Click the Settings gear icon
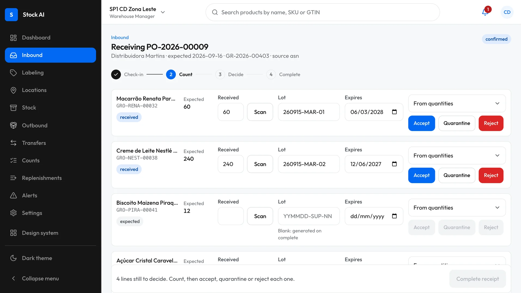 [13, 213]
